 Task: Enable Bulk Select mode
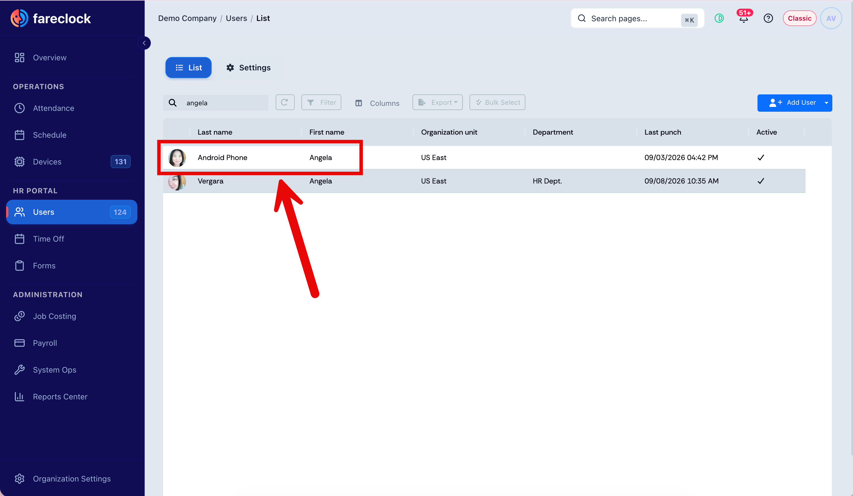pyautogui.click(x=497, y=102)
